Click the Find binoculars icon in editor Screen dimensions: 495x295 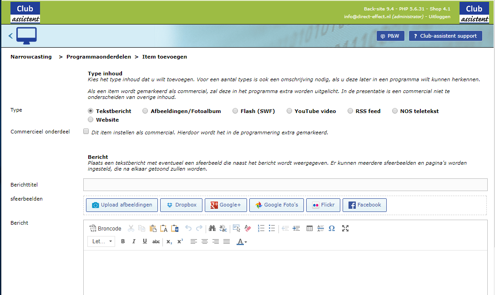click(212, 228)
